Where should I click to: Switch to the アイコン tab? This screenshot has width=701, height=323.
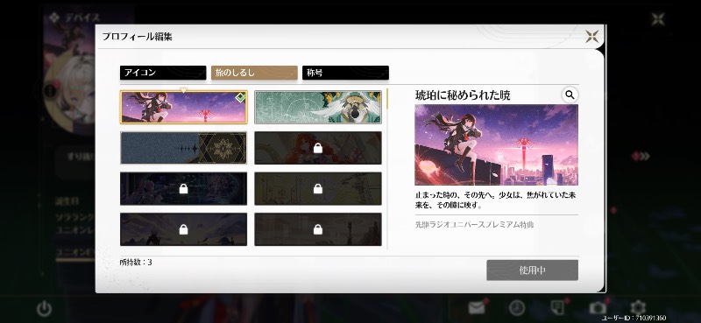tap(163, 73)
